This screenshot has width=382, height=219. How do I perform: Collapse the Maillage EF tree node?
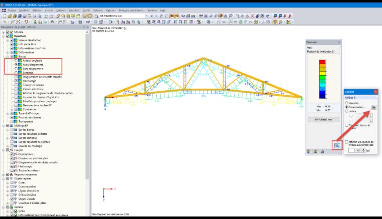pos(3,126)
